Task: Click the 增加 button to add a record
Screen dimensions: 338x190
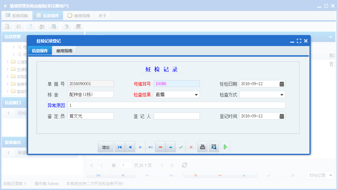Action: click(x=105, y=147)
